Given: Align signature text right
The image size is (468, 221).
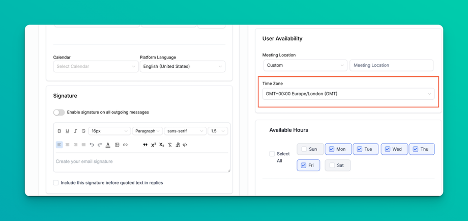Looking at the screenshot, I should click(x=75, y=145).
